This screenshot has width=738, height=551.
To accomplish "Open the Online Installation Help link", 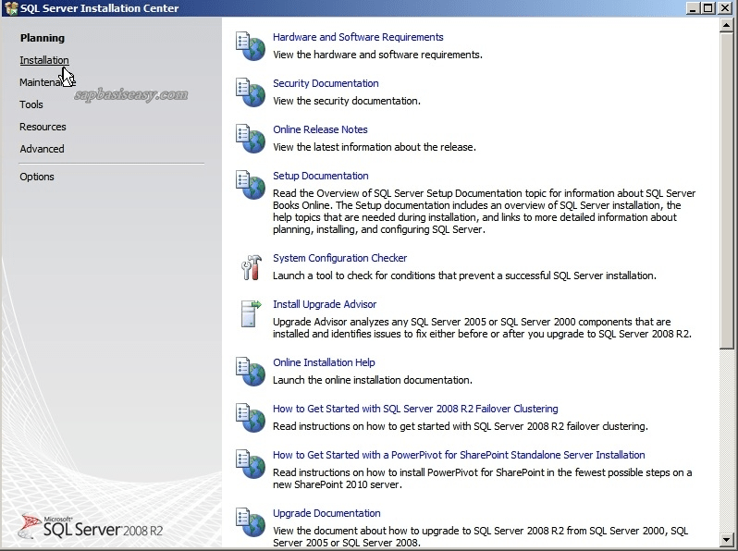I will 324,362.
